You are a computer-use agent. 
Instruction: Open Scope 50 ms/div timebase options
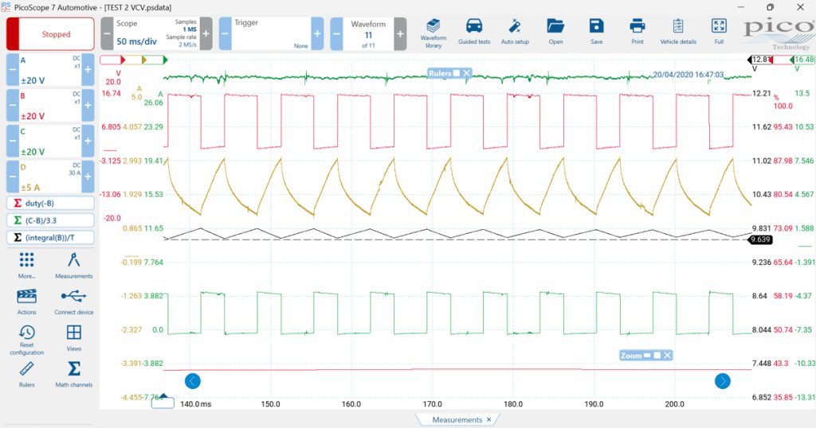point(156,33)
